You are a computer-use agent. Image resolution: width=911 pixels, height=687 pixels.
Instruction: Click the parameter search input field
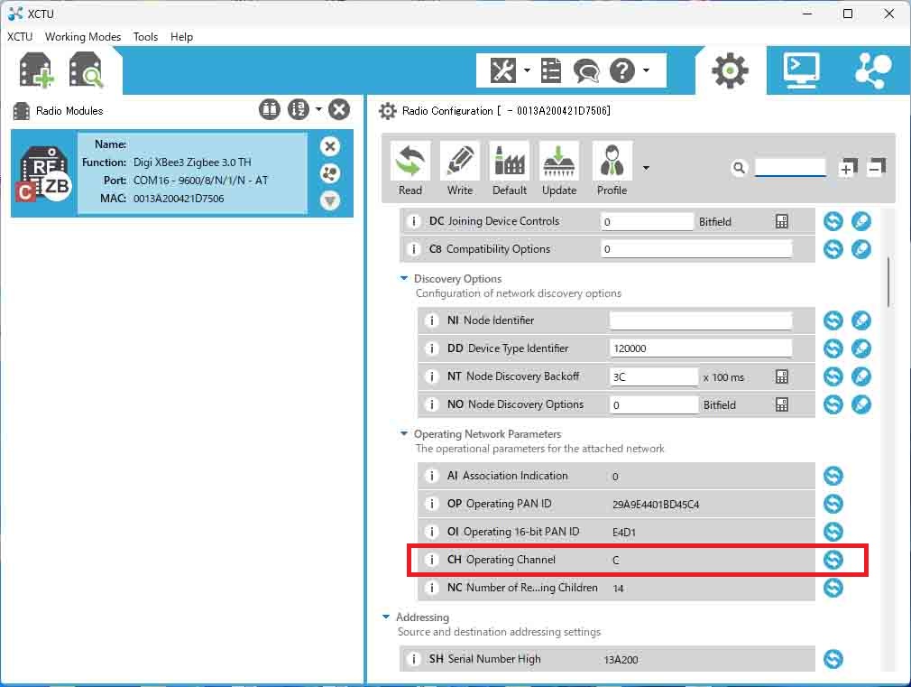tap(790, 168)
